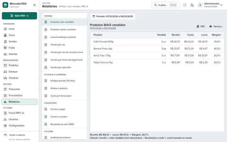Open Resultado do mês (DRE) report
Screen dimensions: 227x142
coord(64,124)
